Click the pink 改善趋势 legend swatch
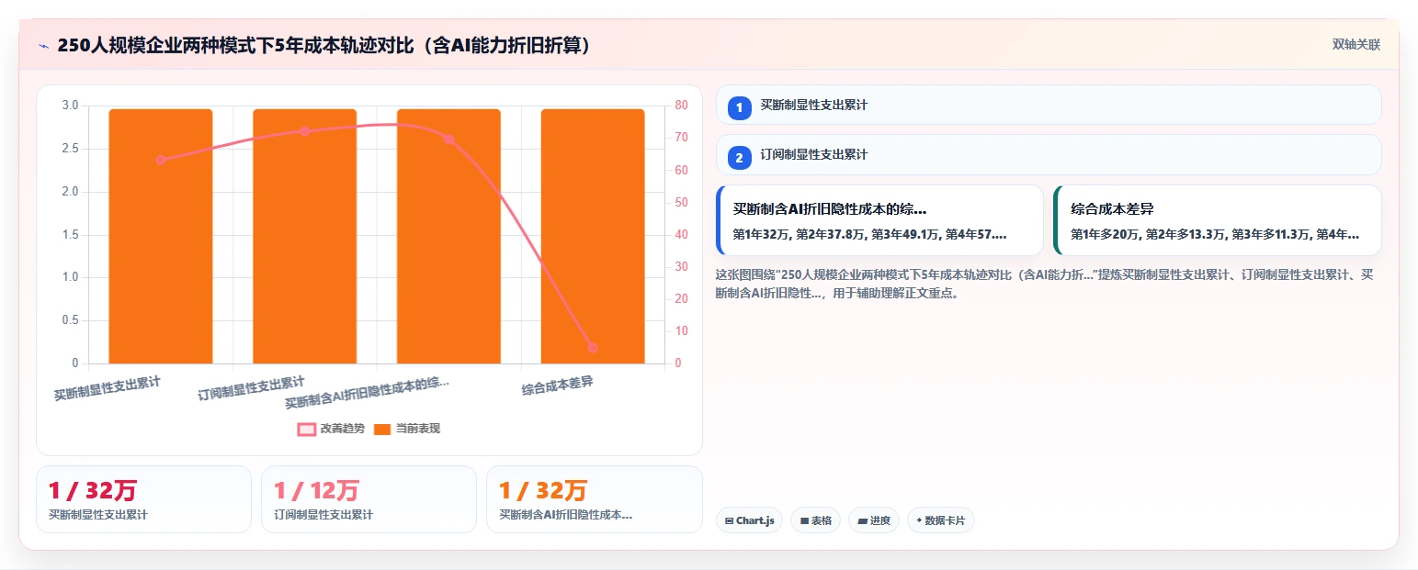 (307, 429)
